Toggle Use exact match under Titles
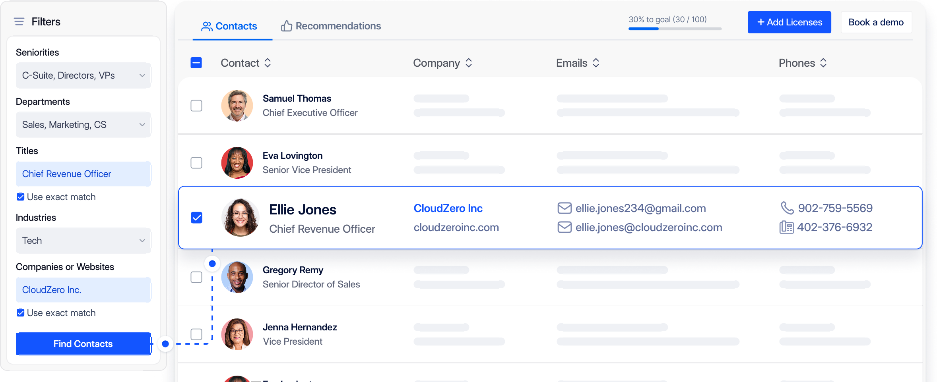 21,197
